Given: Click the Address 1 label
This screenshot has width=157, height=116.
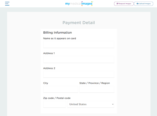Looking at the screenshot, I should [x=49, y=53].
